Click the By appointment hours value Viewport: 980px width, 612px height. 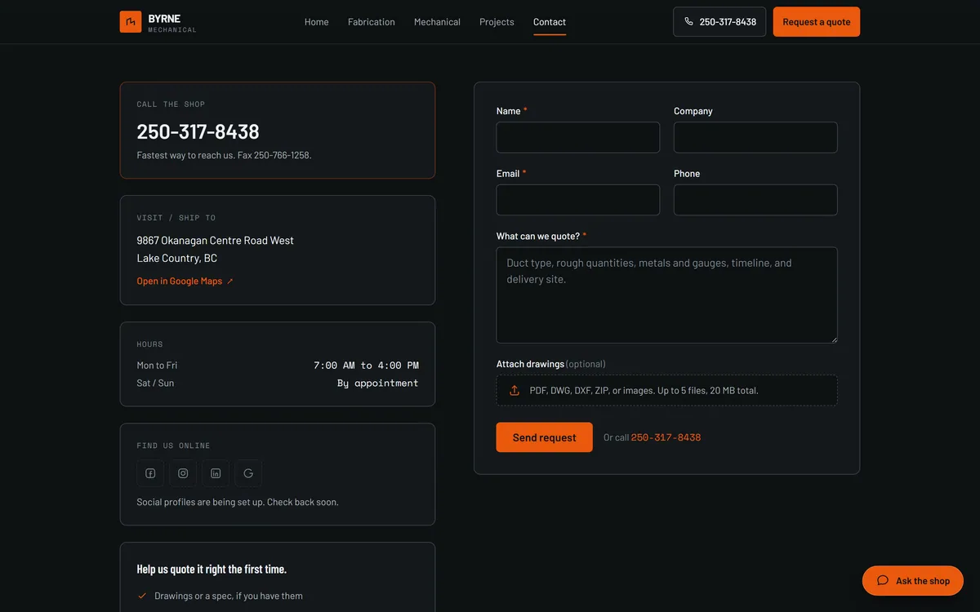pos(378,384)
